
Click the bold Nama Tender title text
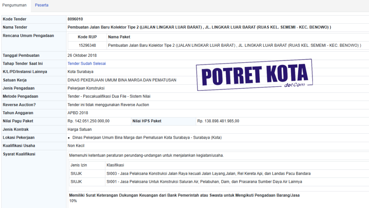[199, 27]
